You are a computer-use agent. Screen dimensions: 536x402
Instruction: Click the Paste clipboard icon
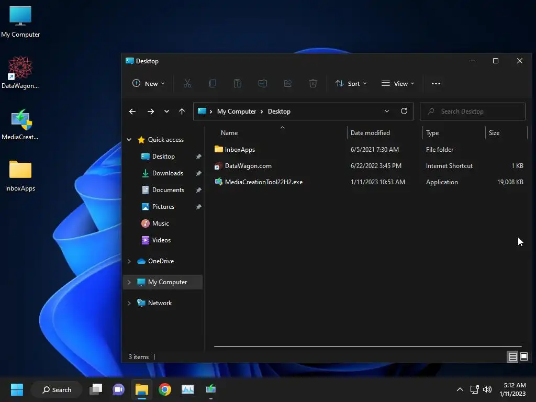238,83
